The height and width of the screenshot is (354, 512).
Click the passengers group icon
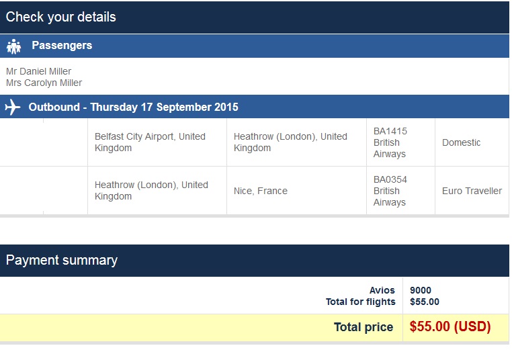[13, 46]
